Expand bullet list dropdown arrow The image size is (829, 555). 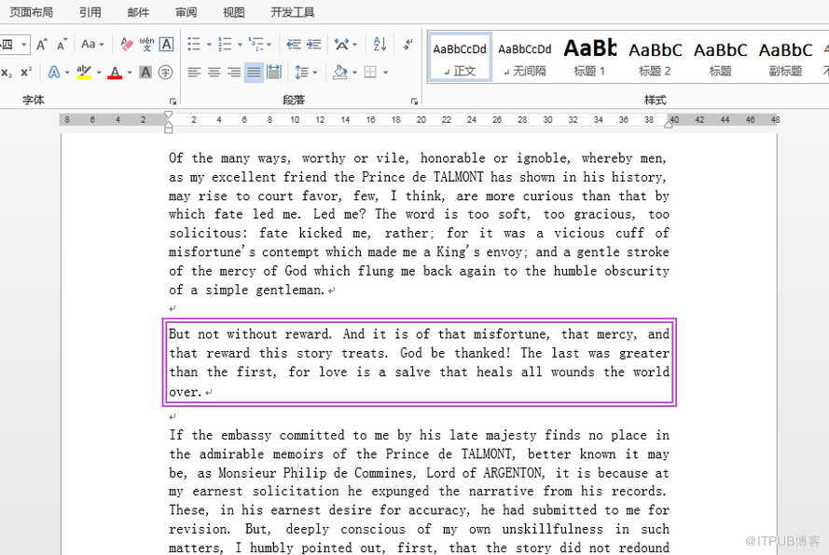[209, 45]
